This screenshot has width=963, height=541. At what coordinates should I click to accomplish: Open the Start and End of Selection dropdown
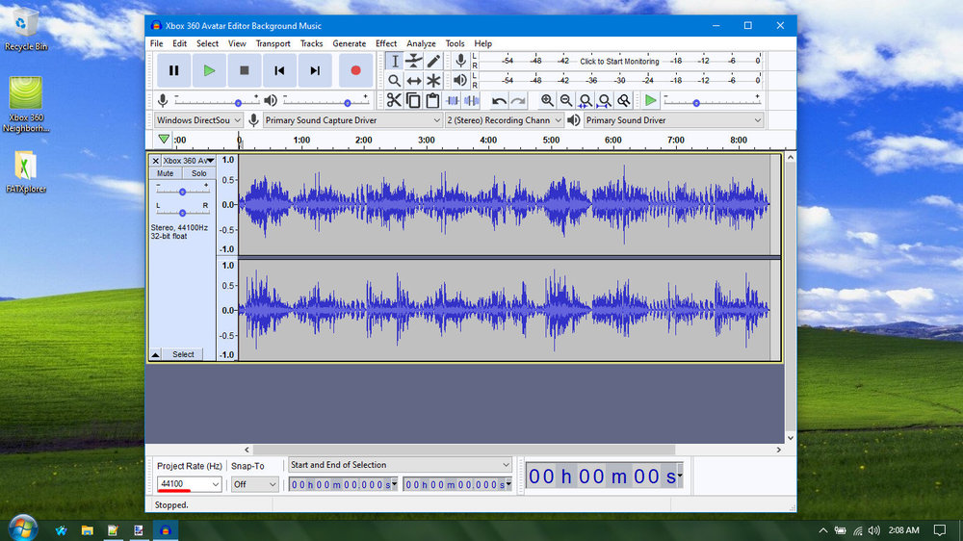[400, 465]
